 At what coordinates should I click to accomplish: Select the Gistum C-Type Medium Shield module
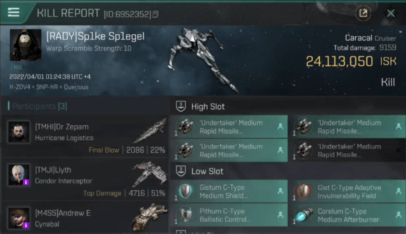pos(229,191)
